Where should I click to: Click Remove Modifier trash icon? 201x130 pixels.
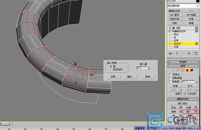tap(189, 53)
